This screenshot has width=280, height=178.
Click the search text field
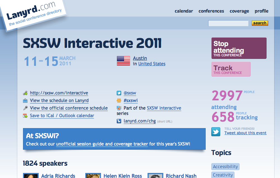tap(228, 23)
